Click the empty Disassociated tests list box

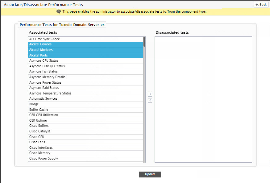[x=203, y=99]
